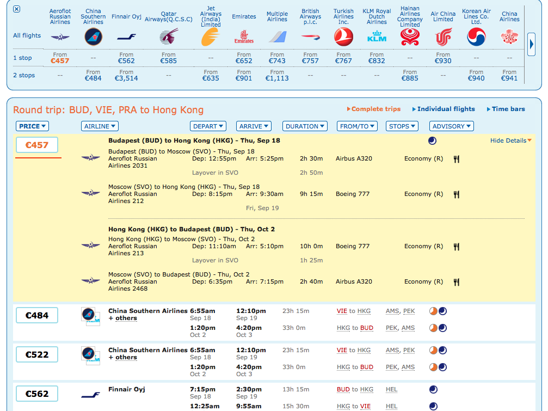548x411 pixels.
Task: Switch to the Individual flights view
Action: pos(444,109)
